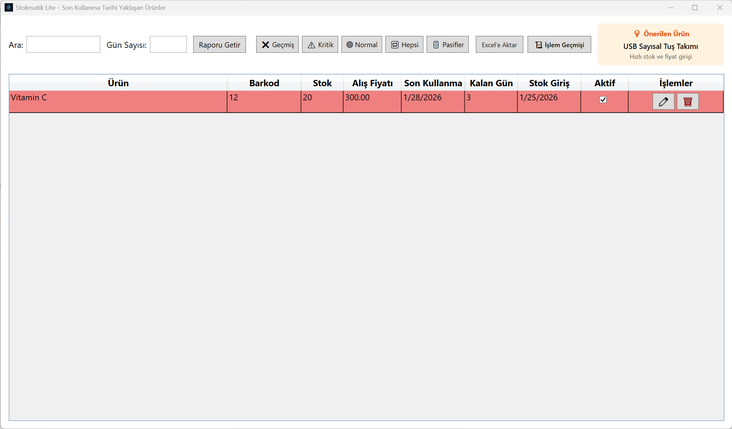Click Raporu Getir button
This screenshot has width=732, height=429.
[219, 45]
